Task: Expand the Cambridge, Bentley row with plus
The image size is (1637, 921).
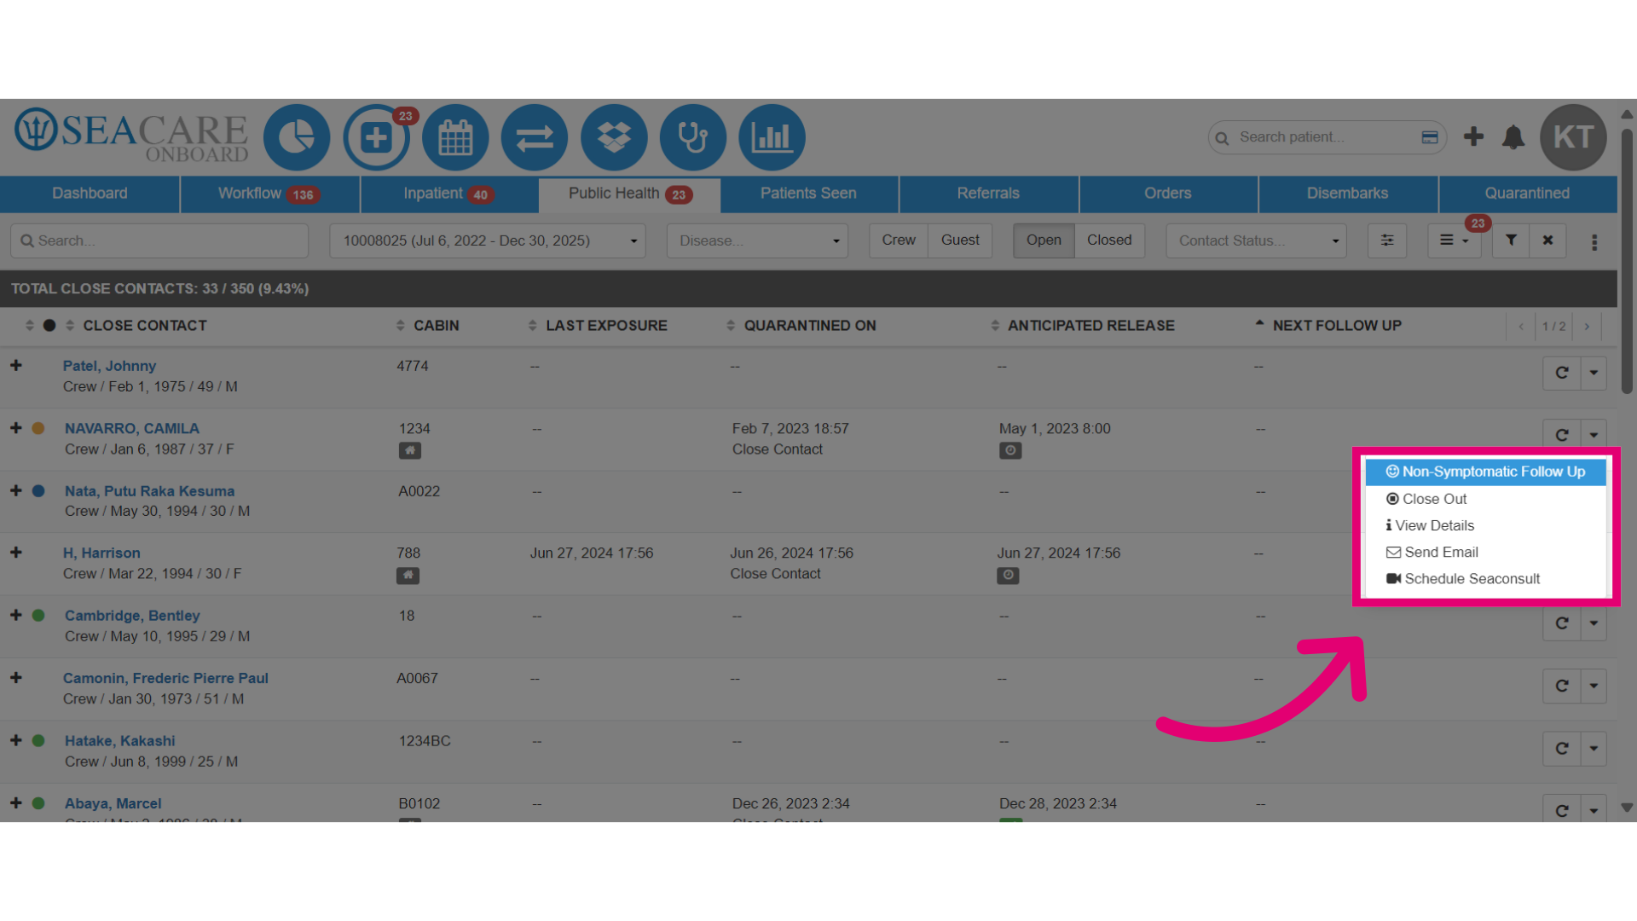Action: [16, 615]
